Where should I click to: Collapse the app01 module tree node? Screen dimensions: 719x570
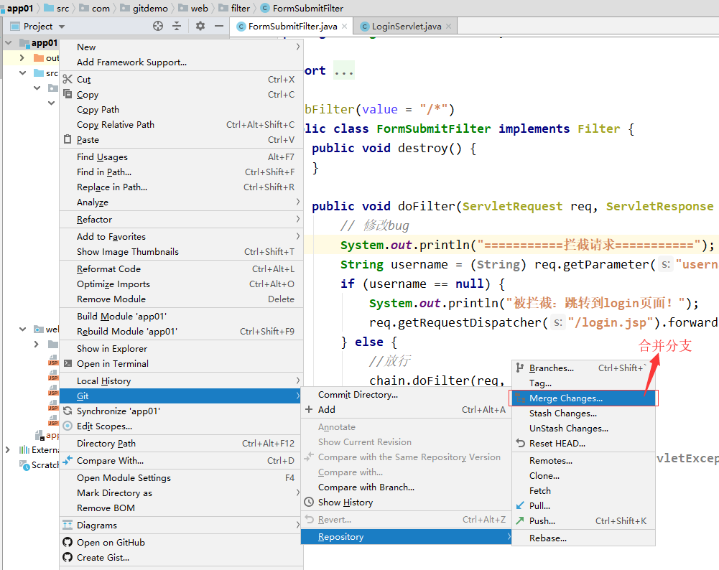pyautogui.click(x=8, y=42)
